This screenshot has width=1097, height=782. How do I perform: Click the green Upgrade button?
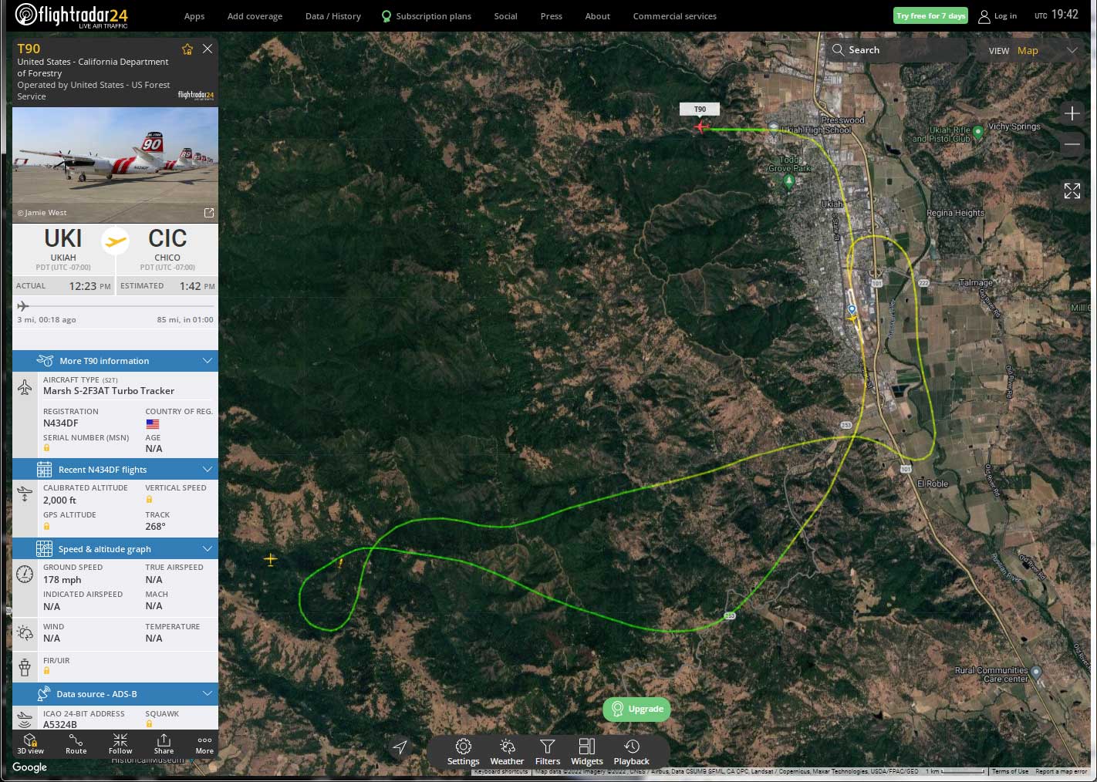[x=637, y=709]
